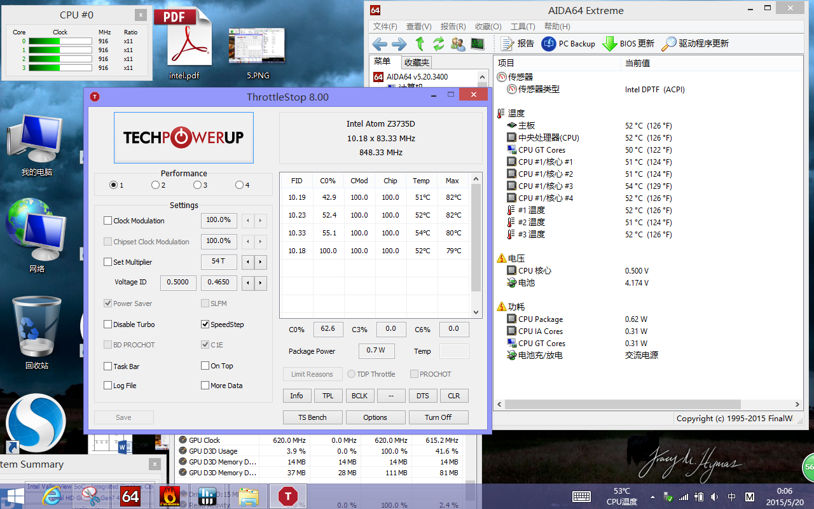This screenshot has width=814, height=509.
Task: Click TechPowerUp logo in ThrottleStop
Action: click(x=184, y=138)
